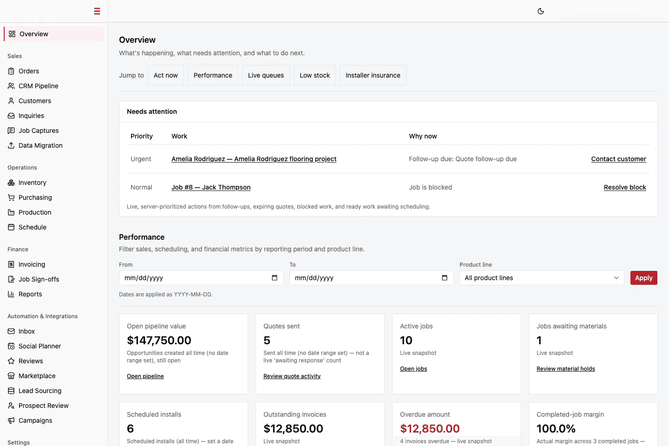
Task: Click the Customers person icon
Action: tap(11, 101)
